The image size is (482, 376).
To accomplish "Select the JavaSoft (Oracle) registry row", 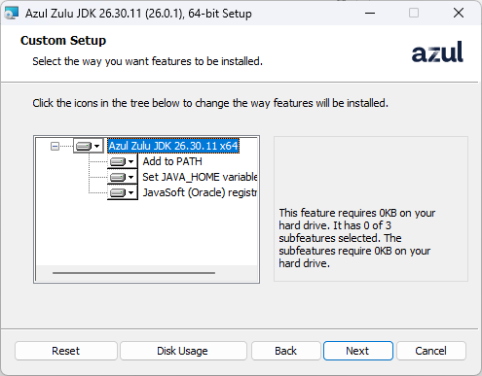I will [x=200, y=192].
